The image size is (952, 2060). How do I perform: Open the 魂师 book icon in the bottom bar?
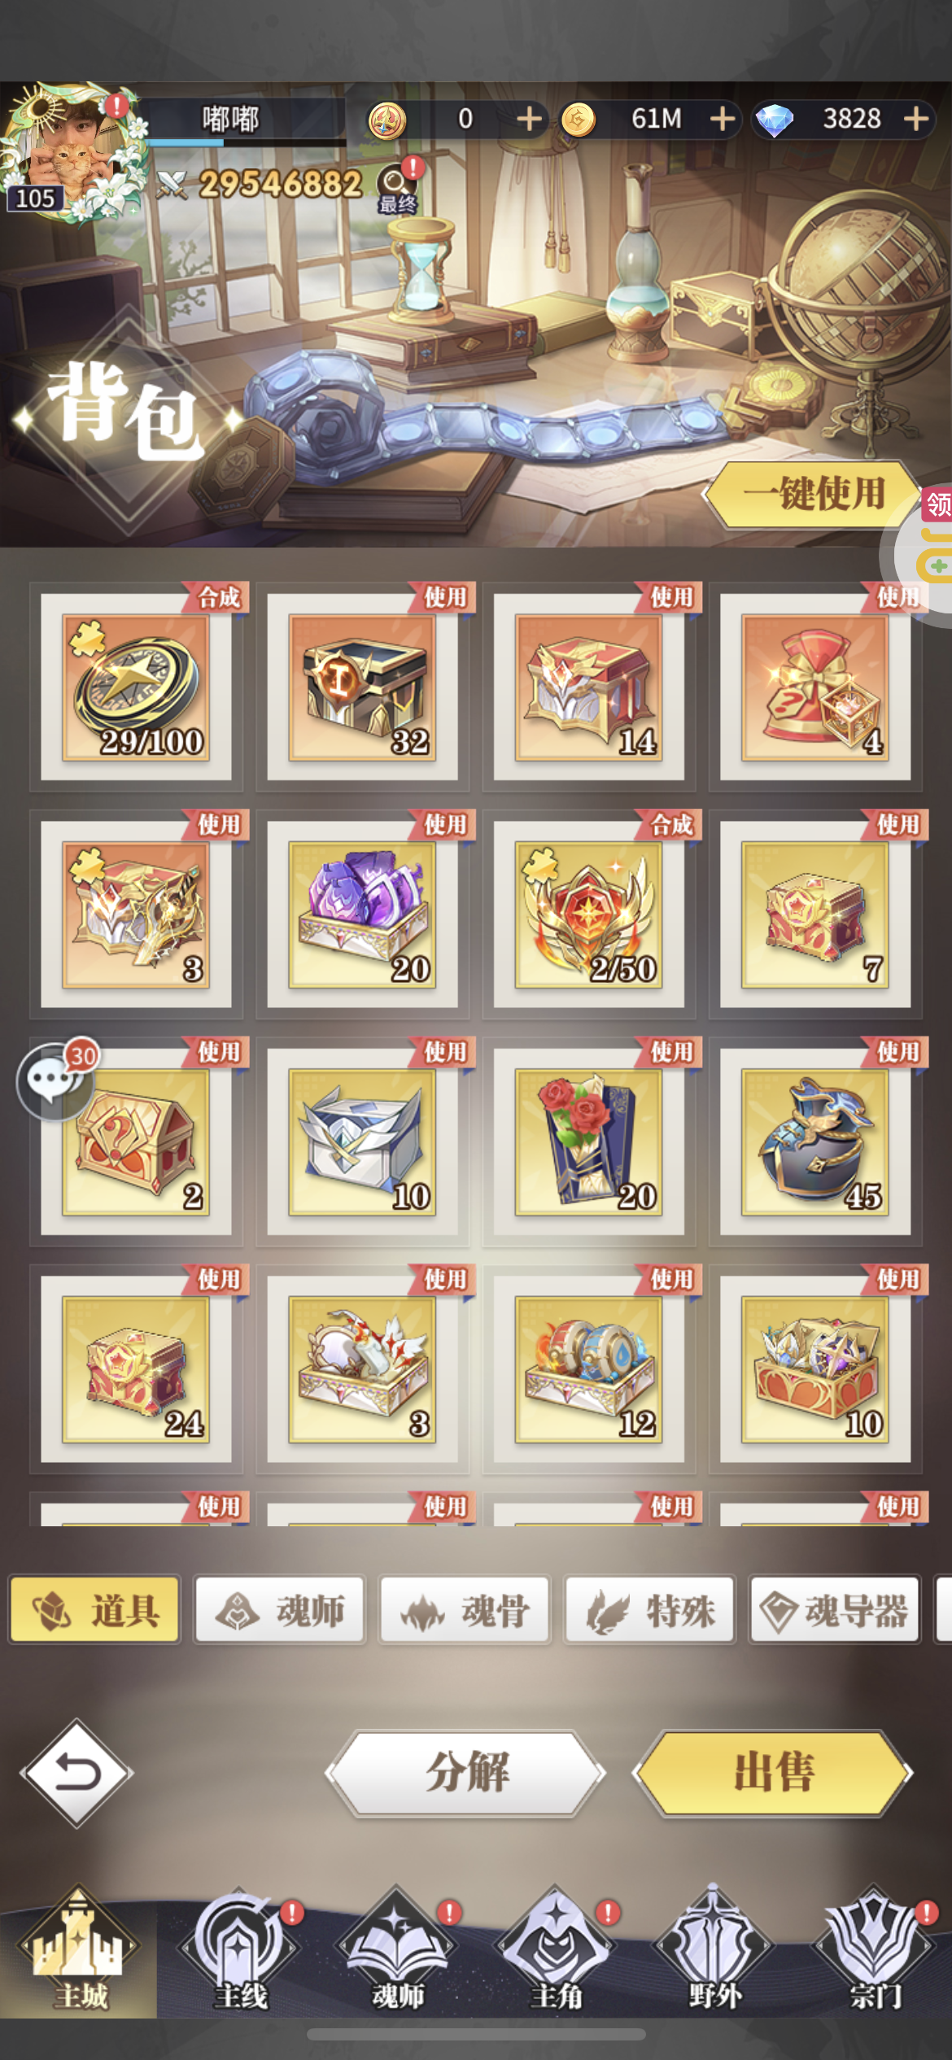[397, 1948]
